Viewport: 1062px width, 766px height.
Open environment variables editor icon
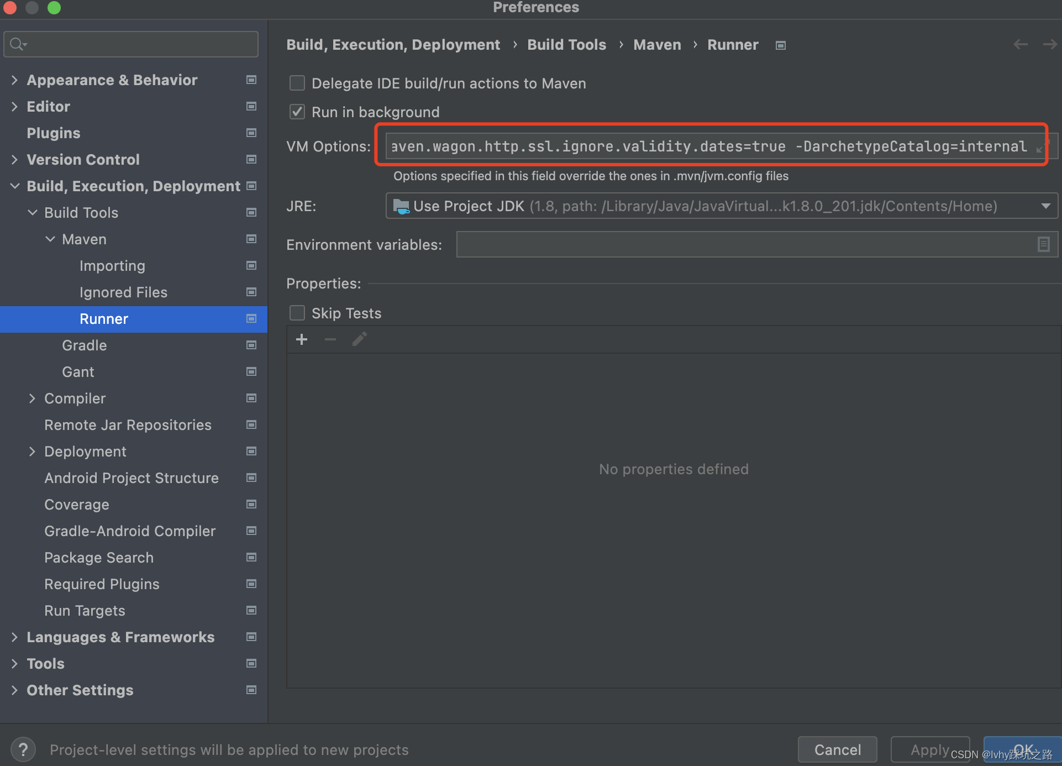point(1043,244)
